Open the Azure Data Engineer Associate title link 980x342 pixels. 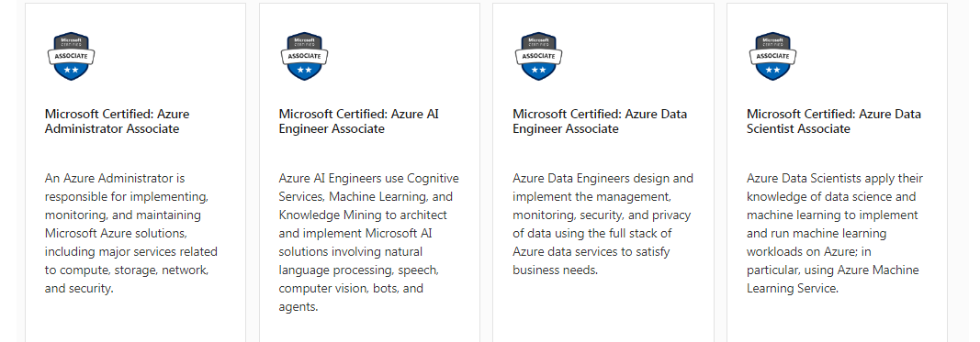[x=600, y=121]
